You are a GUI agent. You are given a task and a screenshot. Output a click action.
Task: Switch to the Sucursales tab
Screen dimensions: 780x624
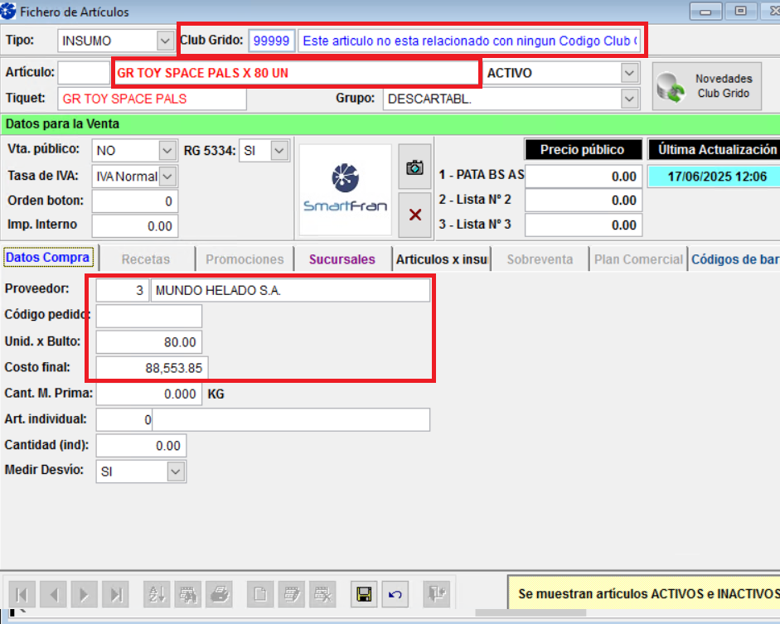tap(342, 259)
